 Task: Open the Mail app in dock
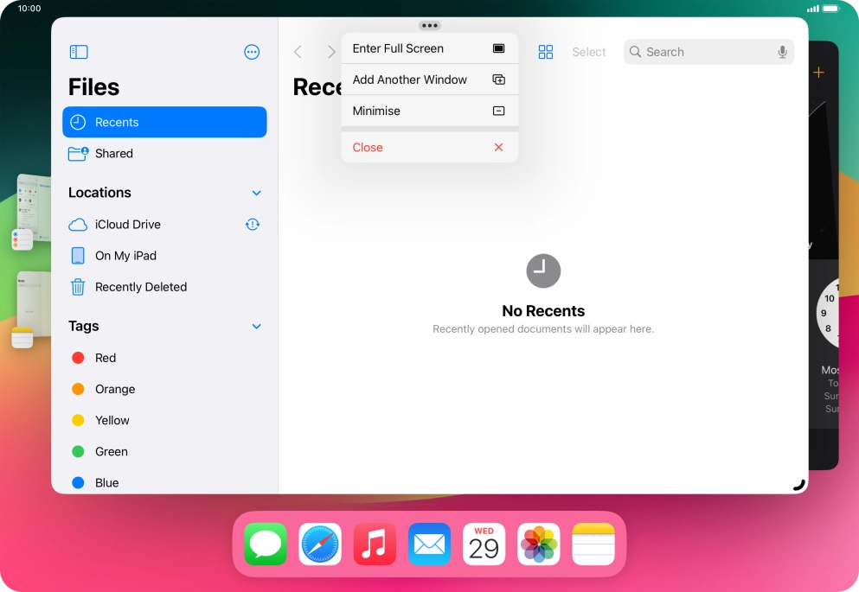tap(429, 544)
